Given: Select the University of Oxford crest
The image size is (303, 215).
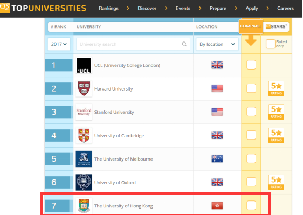Looking at the screenshot, I should pos(84,182).
